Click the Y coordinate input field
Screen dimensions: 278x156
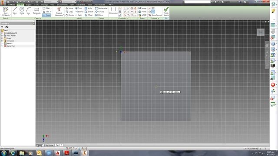coord(176,92)
